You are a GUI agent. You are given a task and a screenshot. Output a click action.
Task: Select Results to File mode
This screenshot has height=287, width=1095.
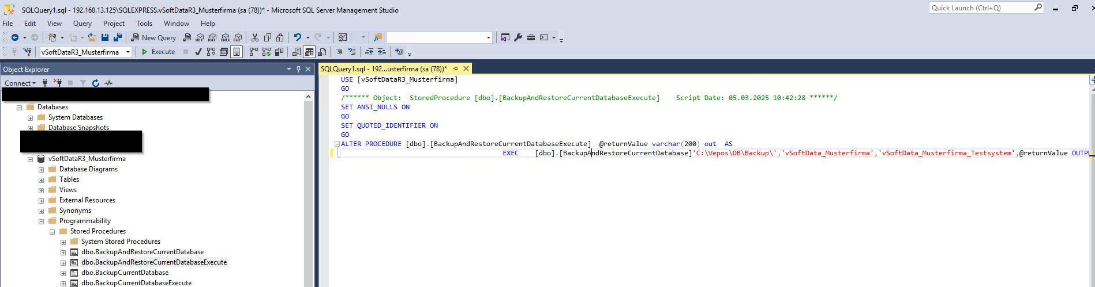click(x=322, y=52)
